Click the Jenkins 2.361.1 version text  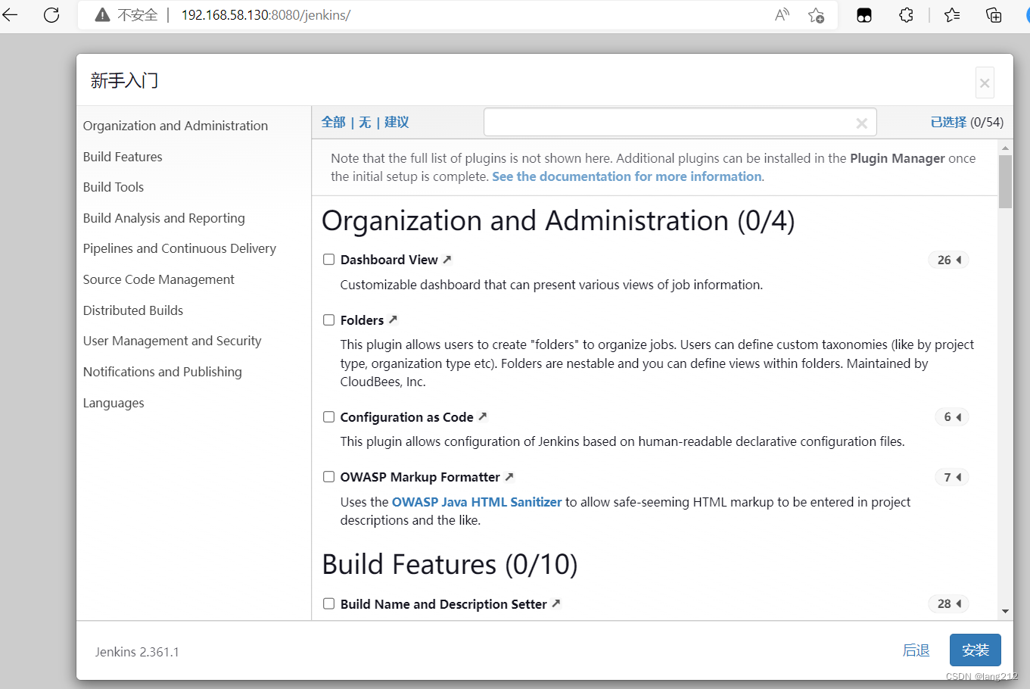coord(137,652)
